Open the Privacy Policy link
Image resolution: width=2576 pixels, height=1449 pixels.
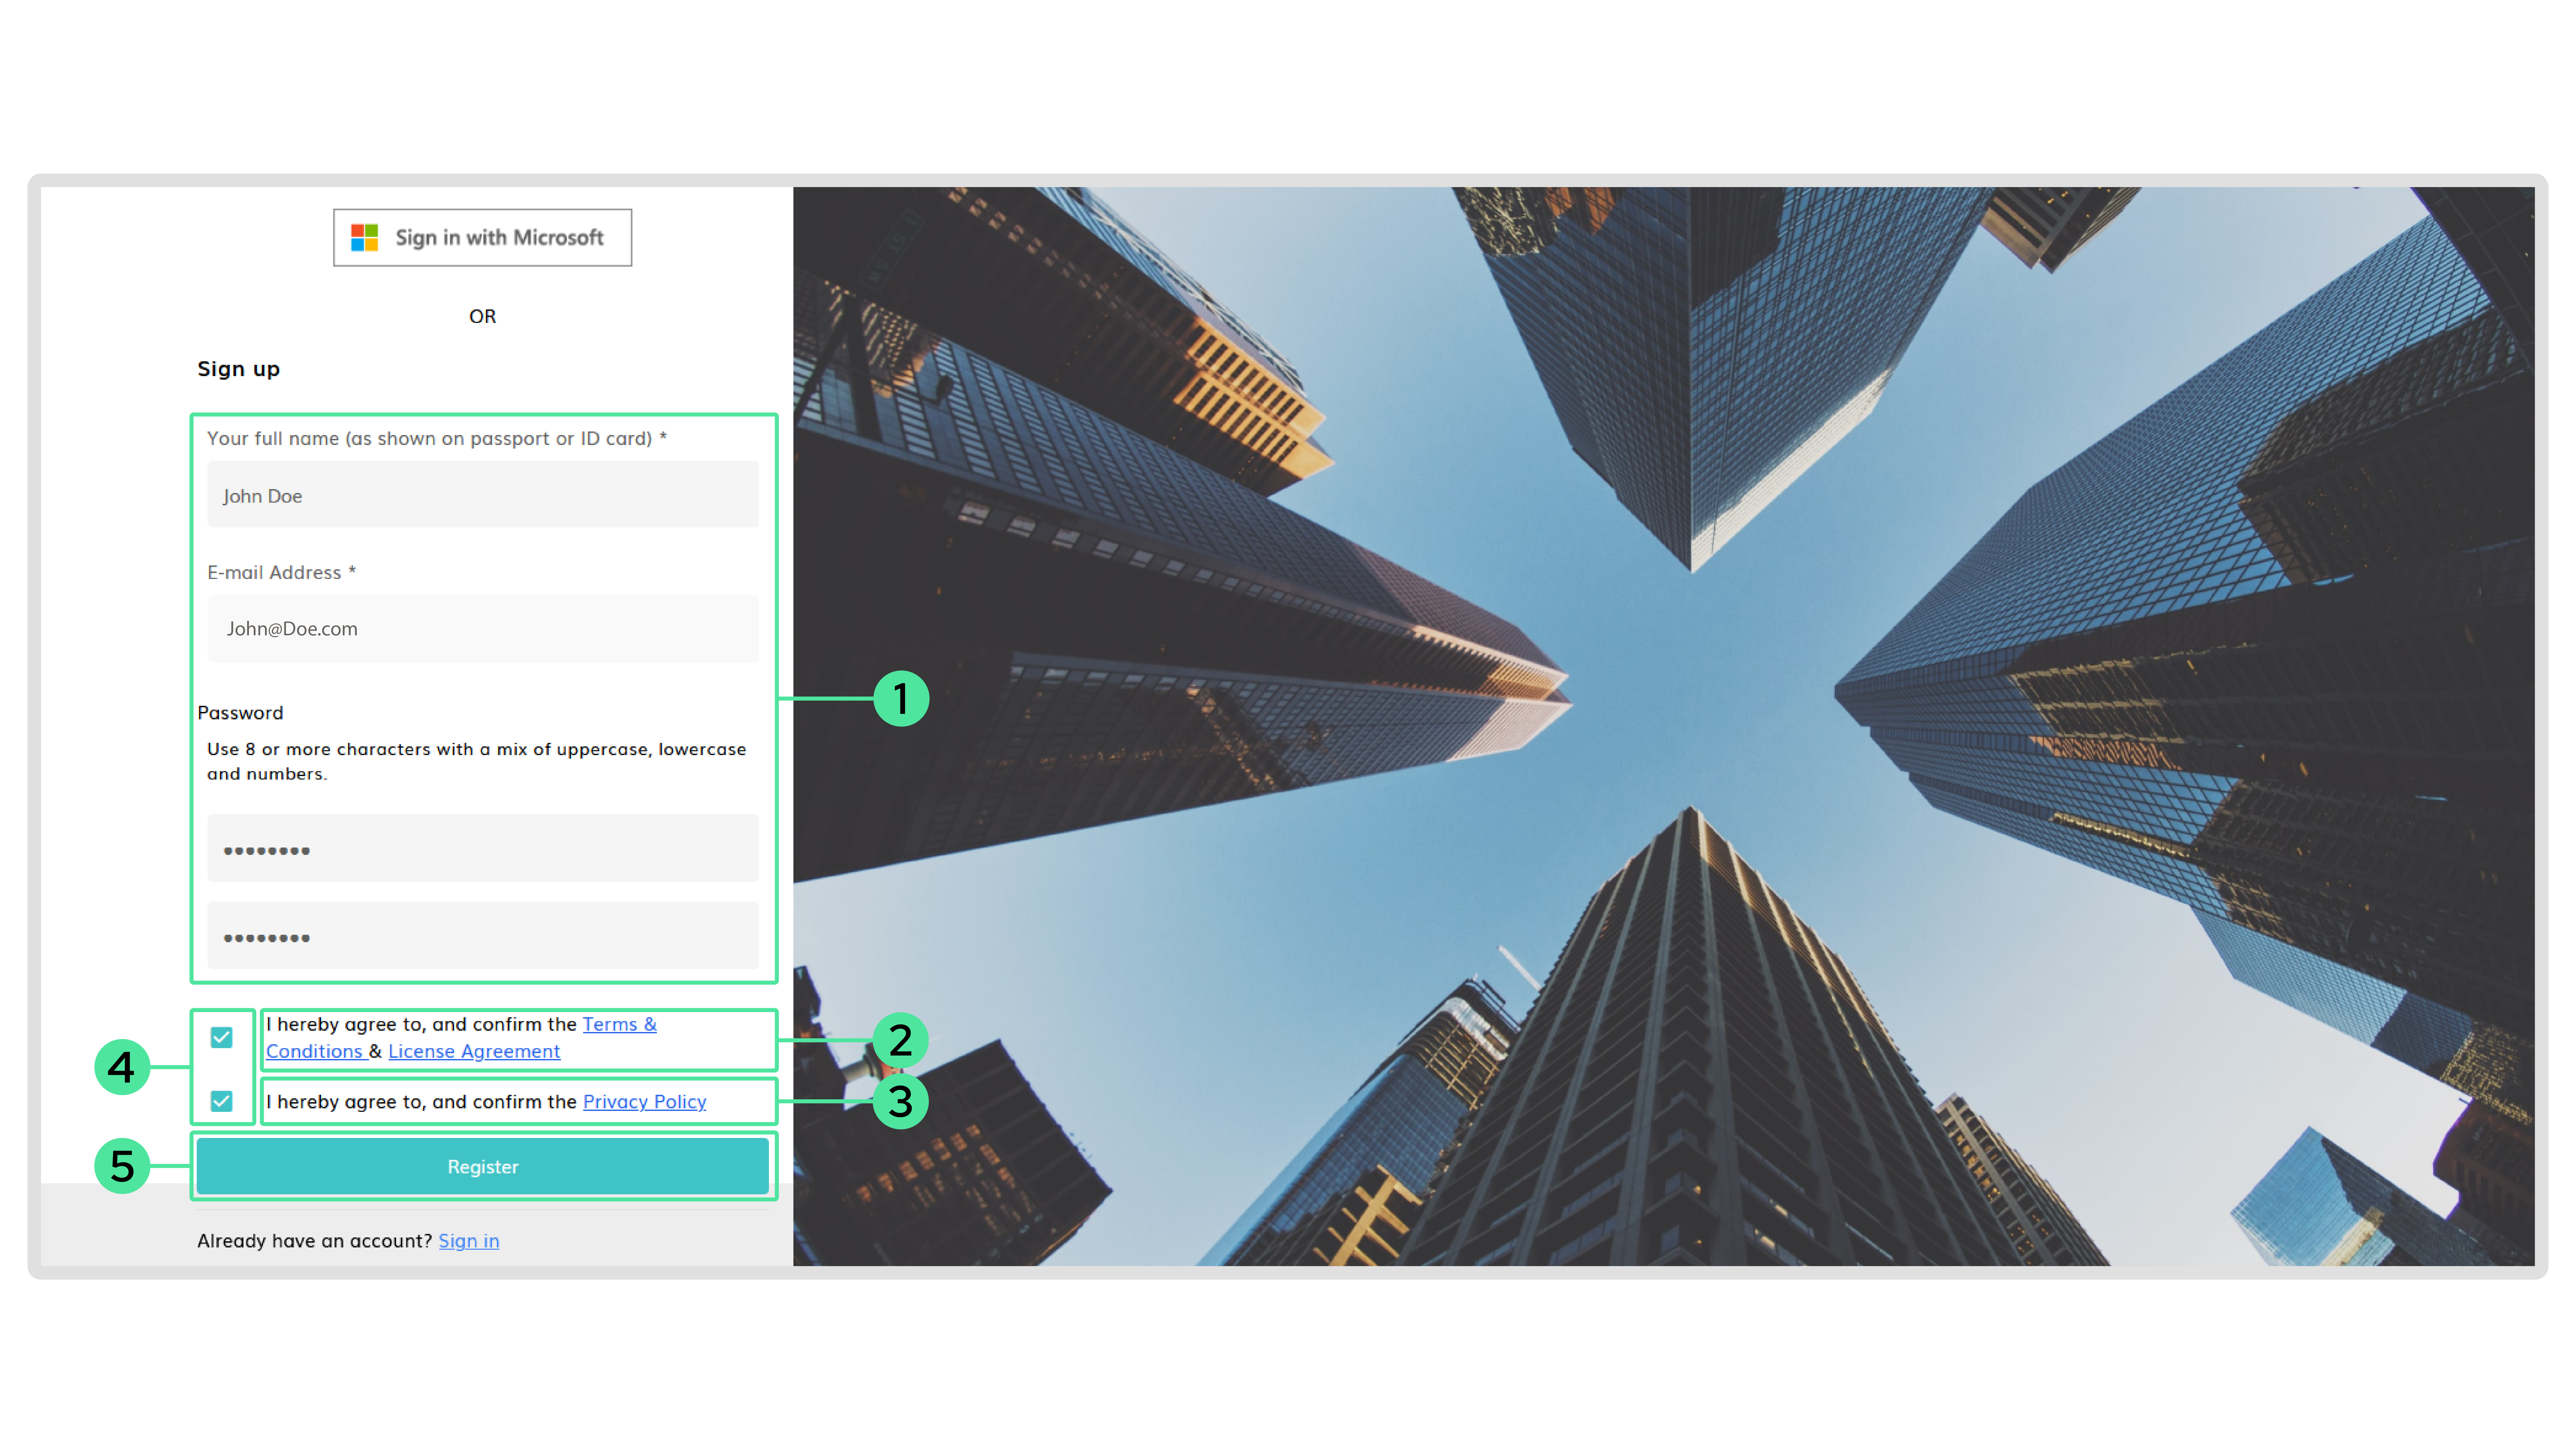644,1101
